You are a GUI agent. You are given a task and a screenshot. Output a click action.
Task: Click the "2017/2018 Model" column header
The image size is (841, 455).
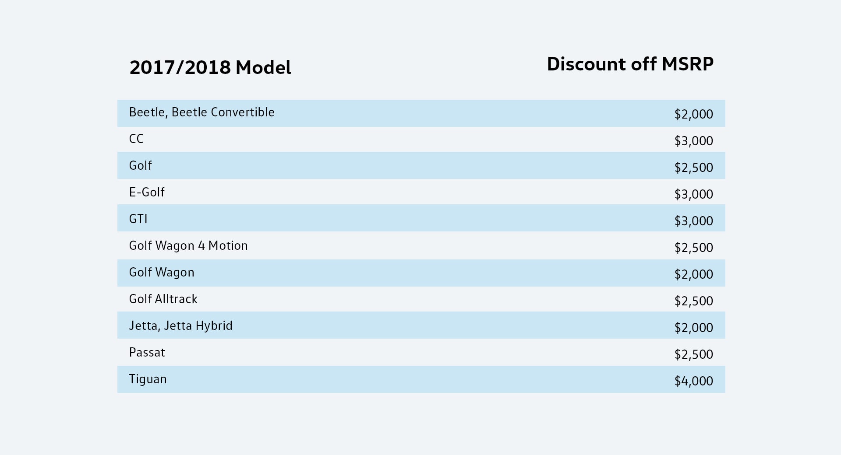coord(210,68)
